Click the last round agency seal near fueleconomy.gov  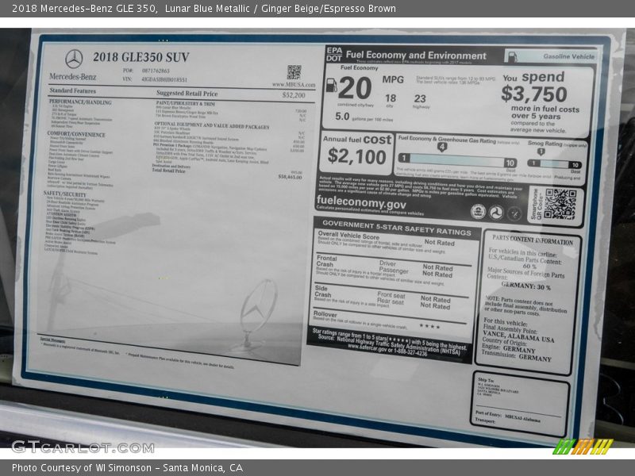(514, 213)
